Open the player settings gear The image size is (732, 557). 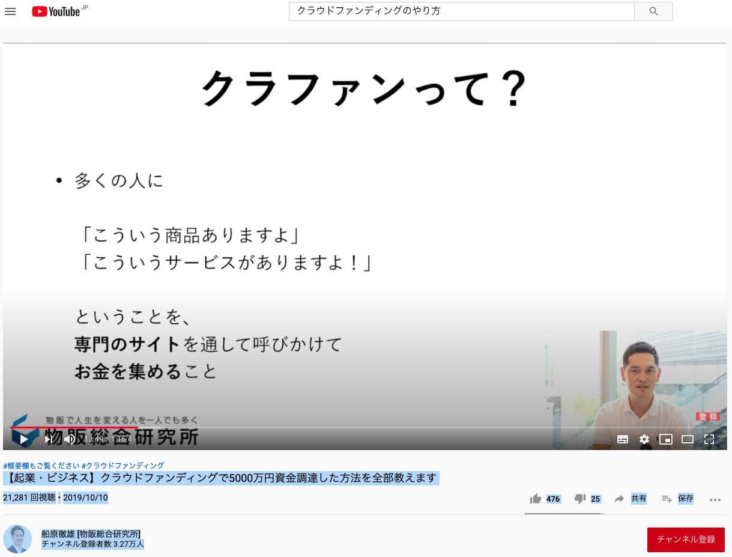point(644,439)
